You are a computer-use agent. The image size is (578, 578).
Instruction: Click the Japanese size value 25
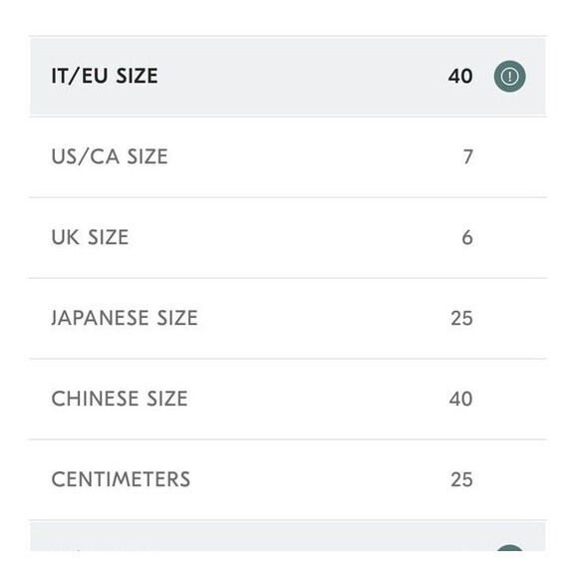tap(461, 318)
